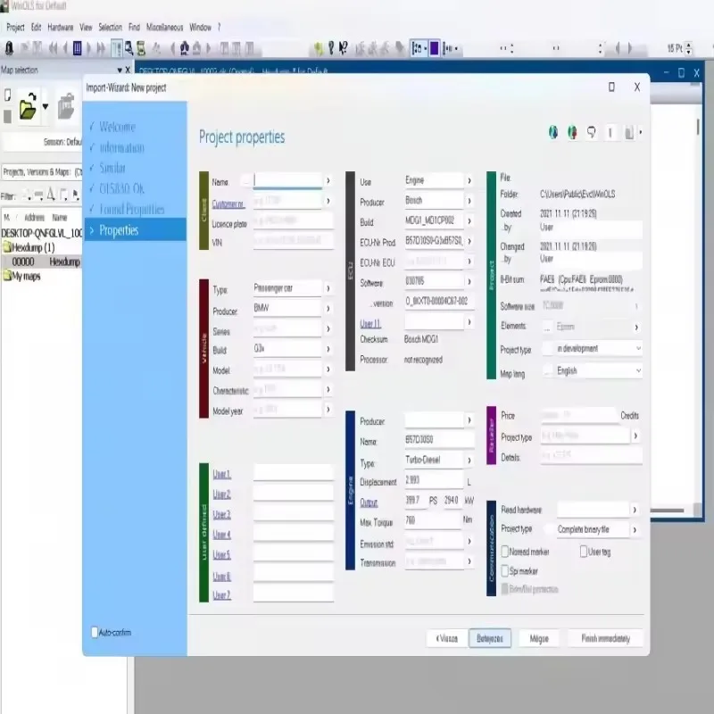
Task: Click the client Name input field
Action: tap(287, 181)
